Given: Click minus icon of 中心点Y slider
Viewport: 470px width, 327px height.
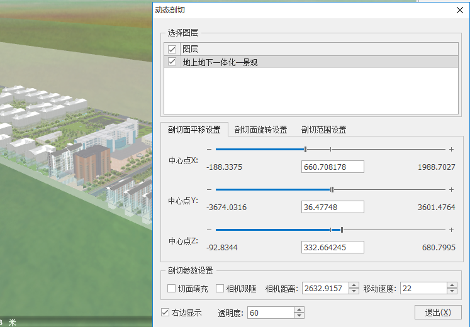Looking at the screenshot, I should pyautogui.click(x=209, y=189).
